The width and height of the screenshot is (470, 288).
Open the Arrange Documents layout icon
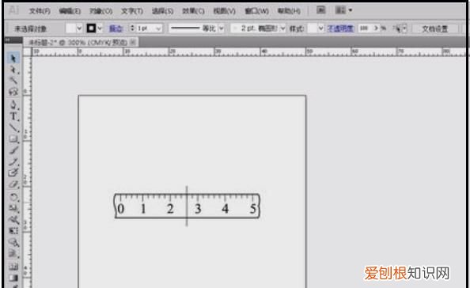click(x=340, y=10)
